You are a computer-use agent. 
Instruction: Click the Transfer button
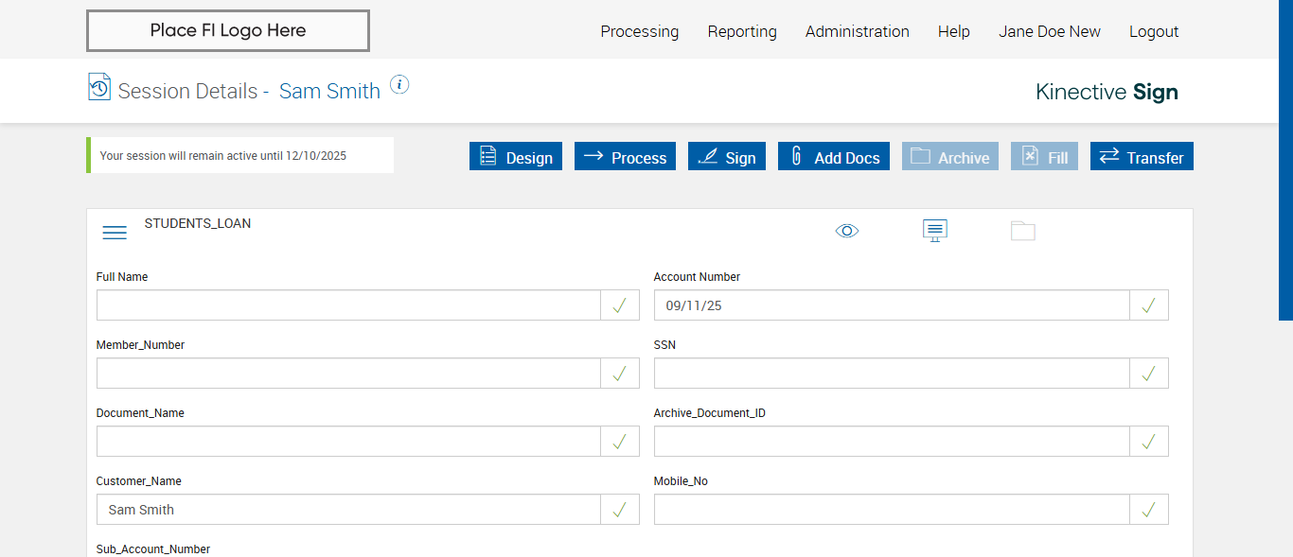click(x=1142, y=157)
